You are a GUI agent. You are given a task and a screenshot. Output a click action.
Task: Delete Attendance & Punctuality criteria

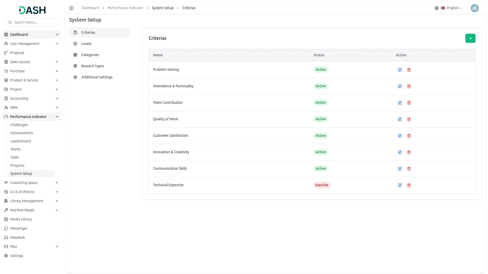[x=409, y=86]
